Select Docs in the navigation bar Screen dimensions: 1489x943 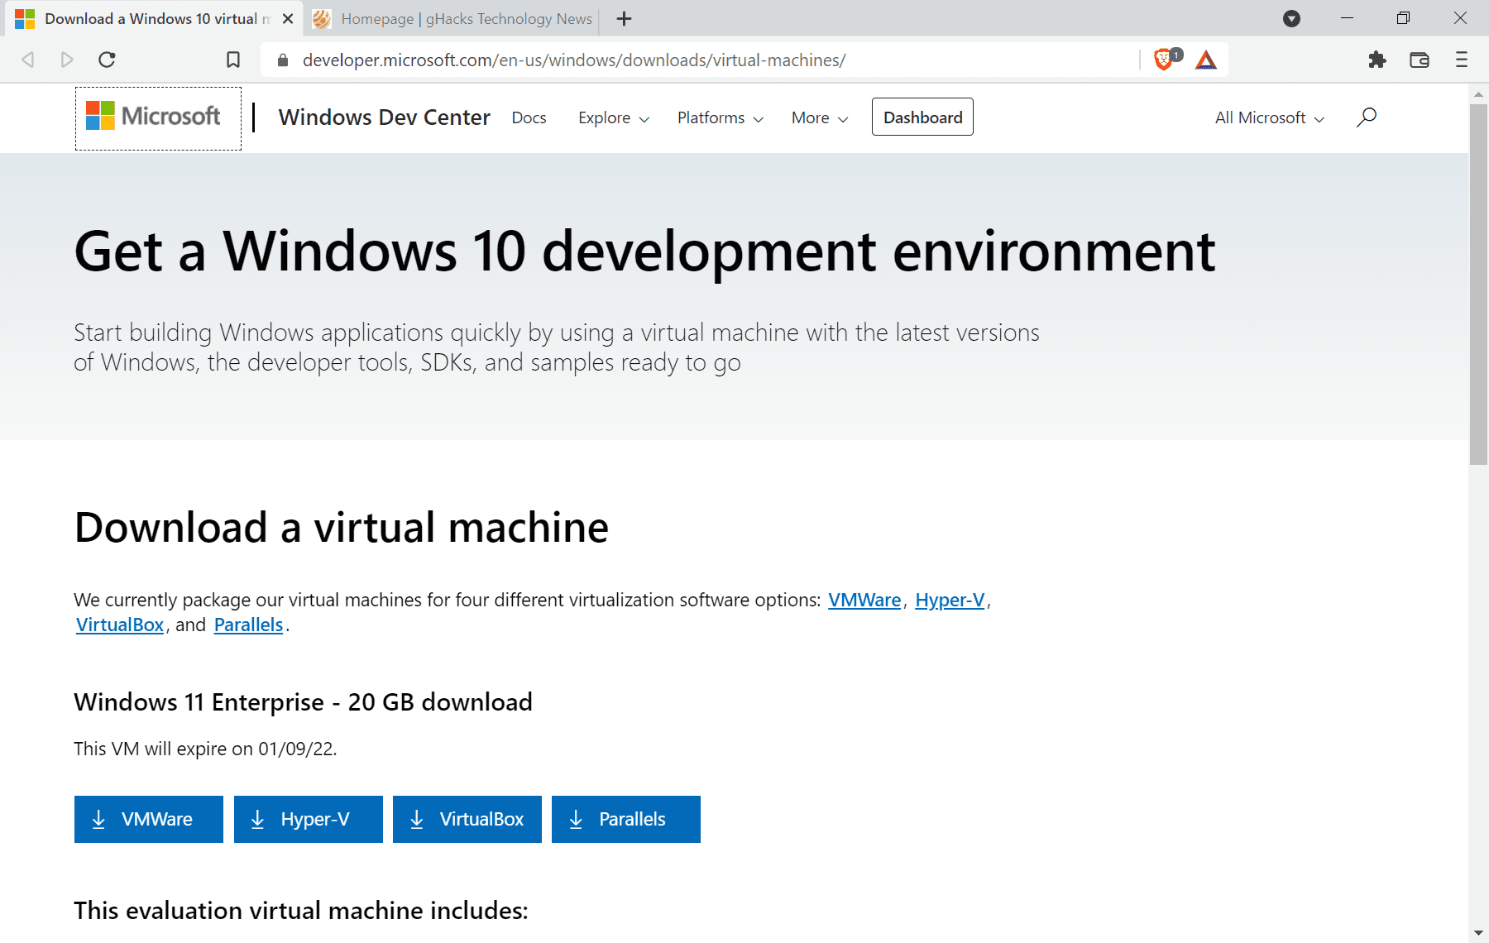point(529,117)
